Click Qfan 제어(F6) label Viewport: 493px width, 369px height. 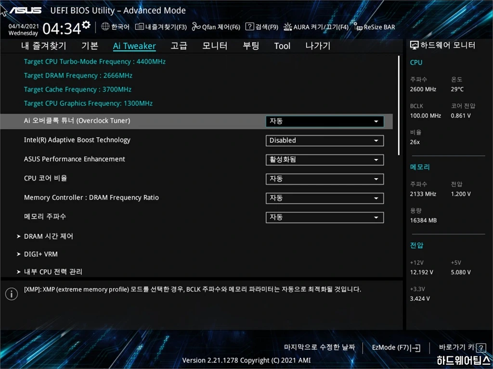point(221,27)
